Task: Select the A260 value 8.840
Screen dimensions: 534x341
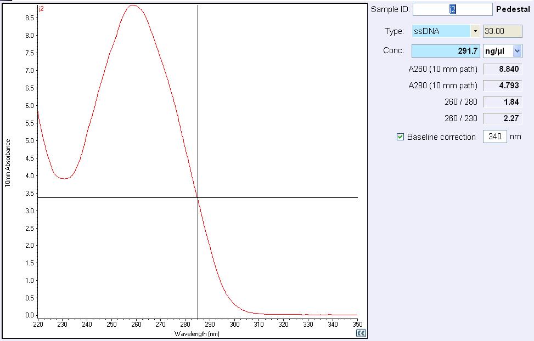Action: (x=502, y=70)
